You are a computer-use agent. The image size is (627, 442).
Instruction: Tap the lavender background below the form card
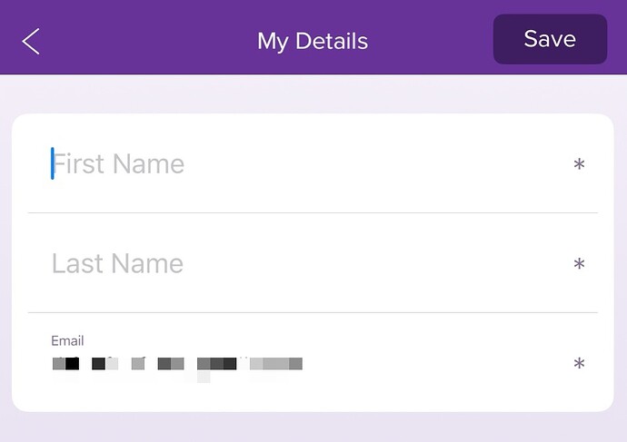[x=313, y=427]
